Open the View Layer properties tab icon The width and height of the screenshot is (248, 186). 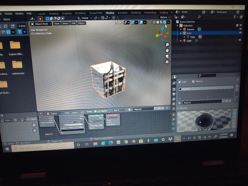(174, 99)
